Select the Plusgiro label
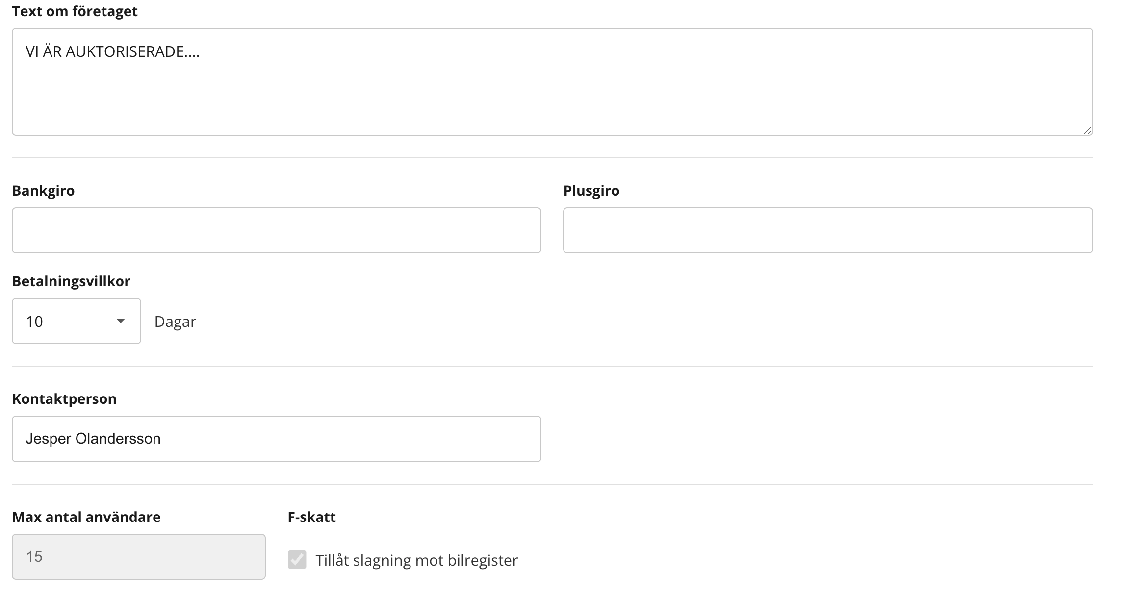Screen dimensions: 1128x596 coord(591,191)
